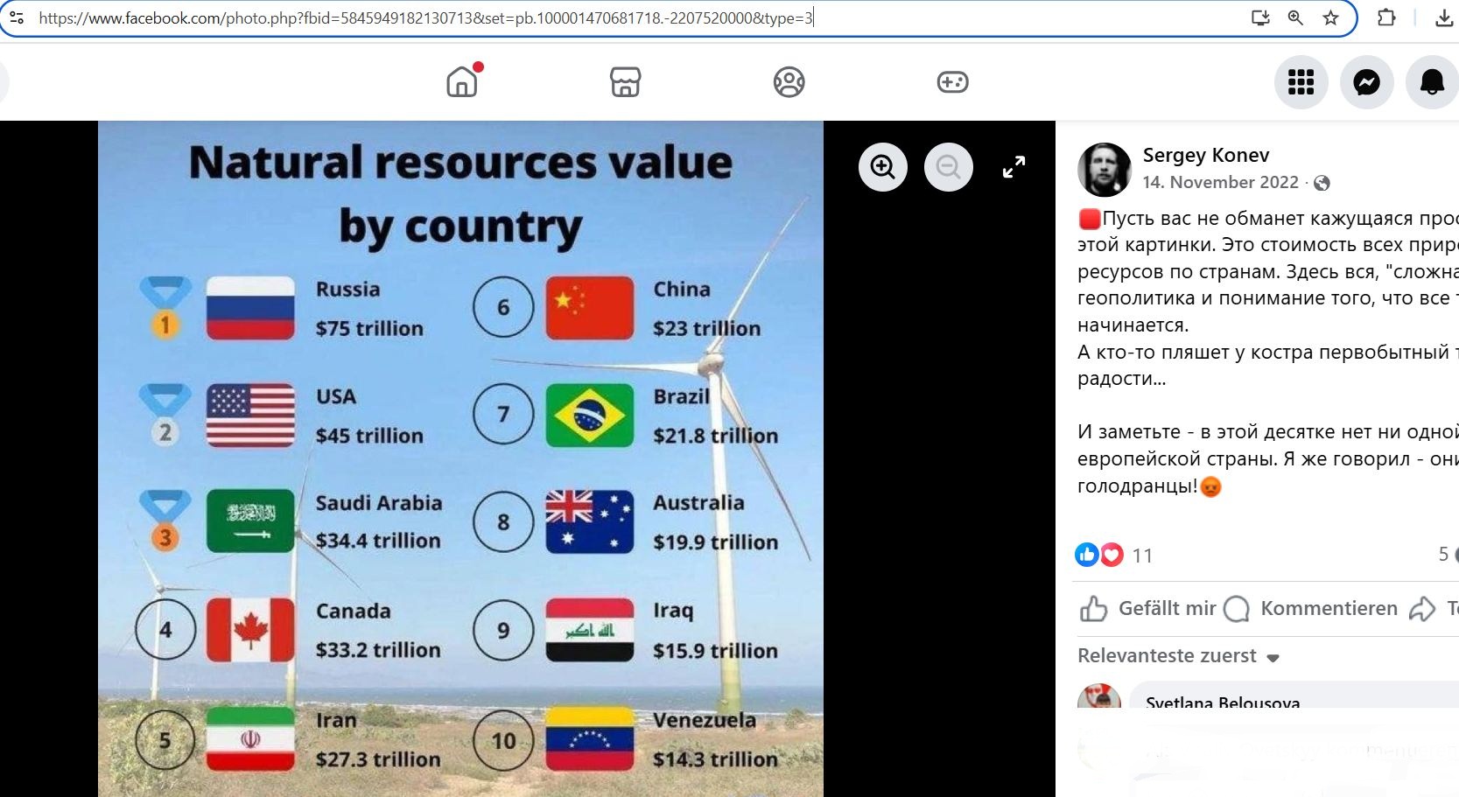
Task: Open the Marketplace storefront icon
Action: 625,82
